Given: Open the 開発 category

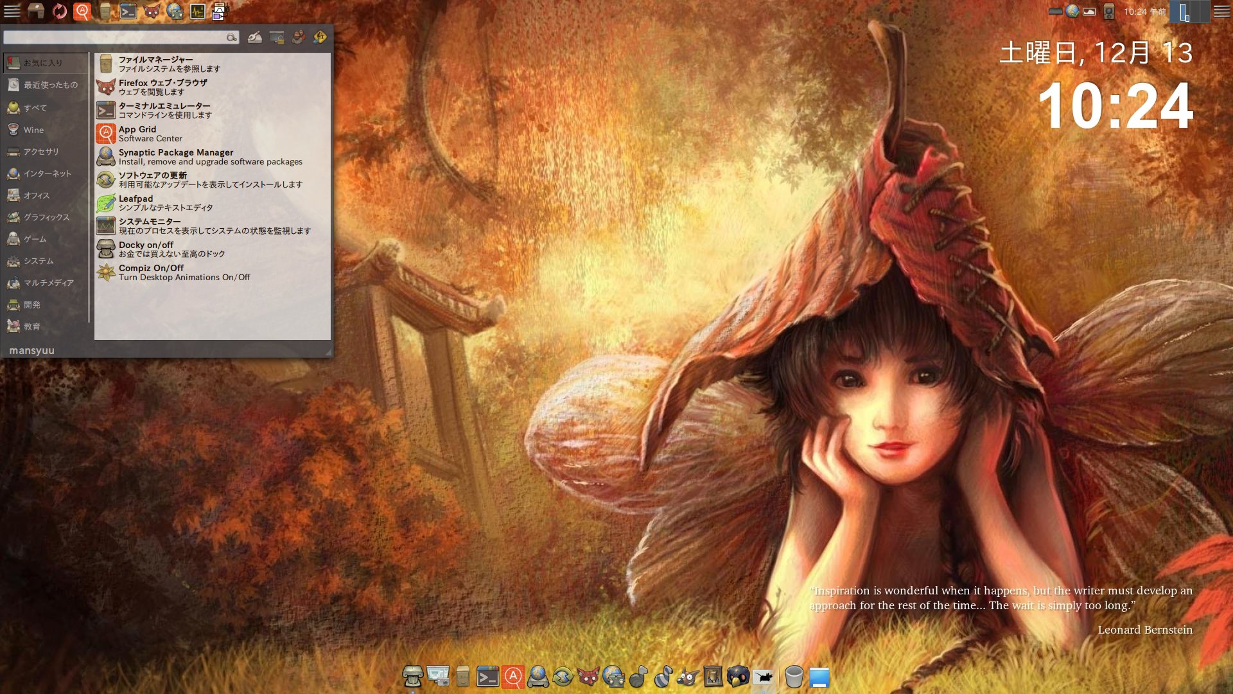Looking at the screenshot, I should tap(46, 305).
